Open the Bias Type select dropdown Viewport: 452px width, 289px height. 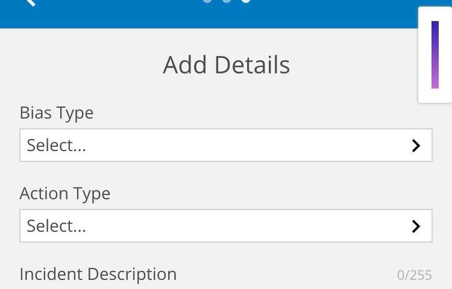click(x=226, y=145)
